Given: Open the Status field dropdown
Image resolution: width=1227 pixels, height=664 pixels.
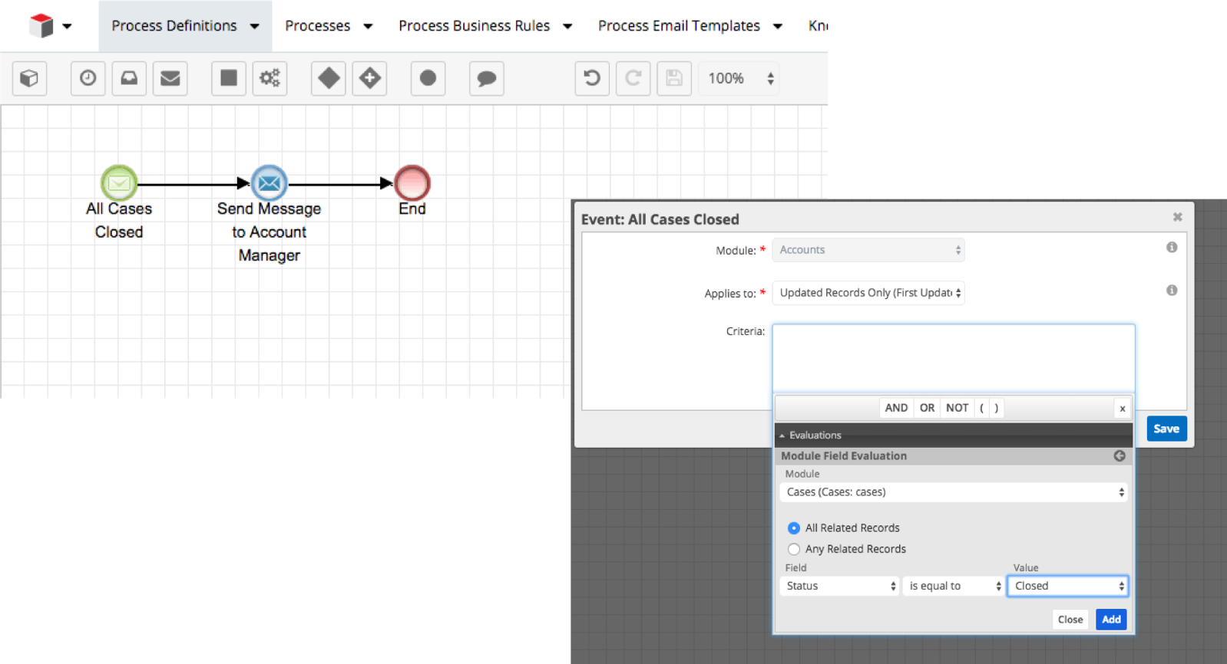Looking at the screenshot, I should point(839,586).
